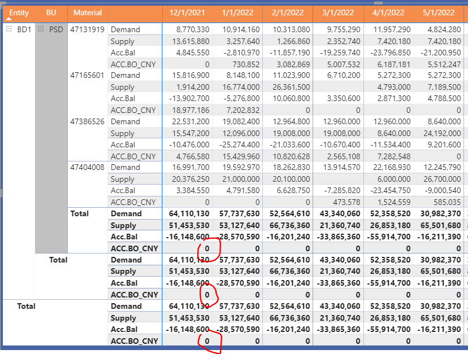Choose the 2/1/2022 column header
The image size is (468, 354).
[288, 12]
